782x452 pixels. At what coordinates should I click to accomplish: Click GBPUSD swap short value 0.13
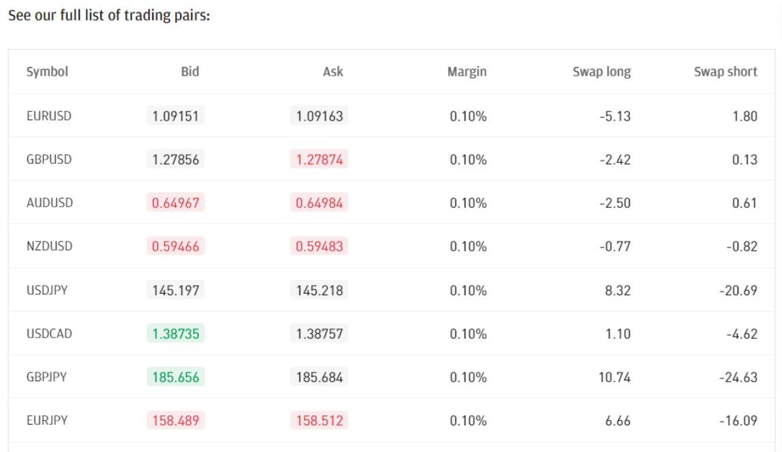[744, 160]
